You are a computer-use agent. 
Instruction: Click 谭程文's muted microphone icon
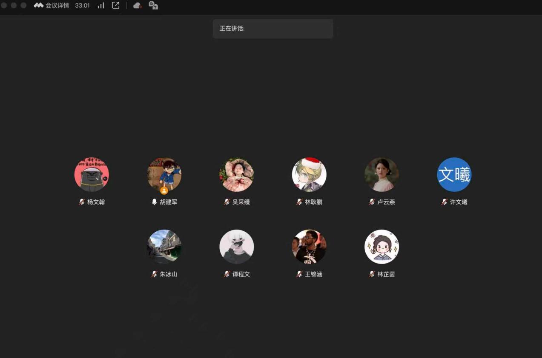pos(227,274)
